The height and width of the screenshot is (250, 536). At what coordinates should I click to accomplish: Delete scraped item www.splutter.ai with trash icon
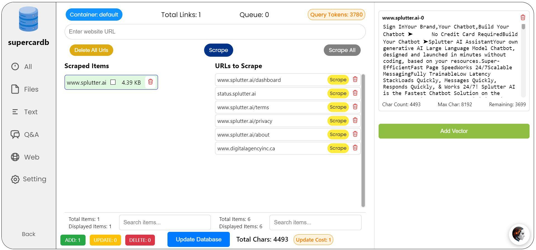pos(150,82)
